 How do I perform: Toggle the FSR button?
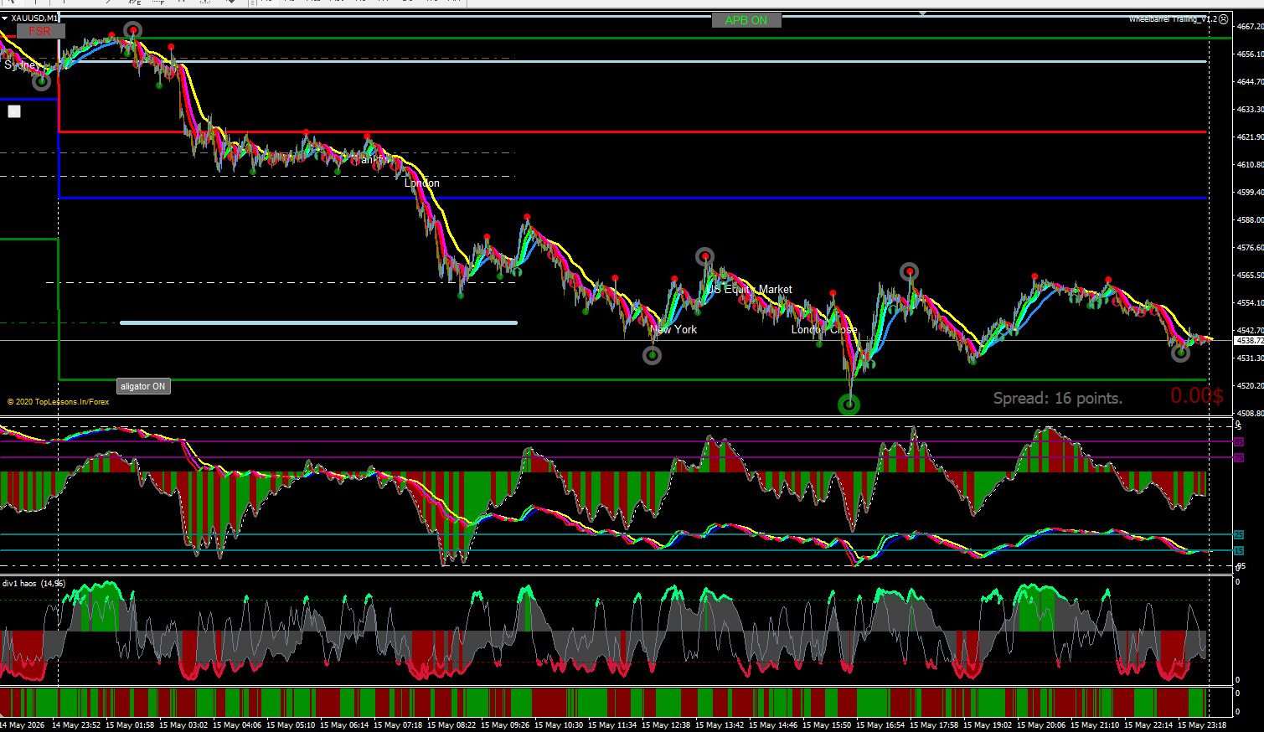coord(40,31)
